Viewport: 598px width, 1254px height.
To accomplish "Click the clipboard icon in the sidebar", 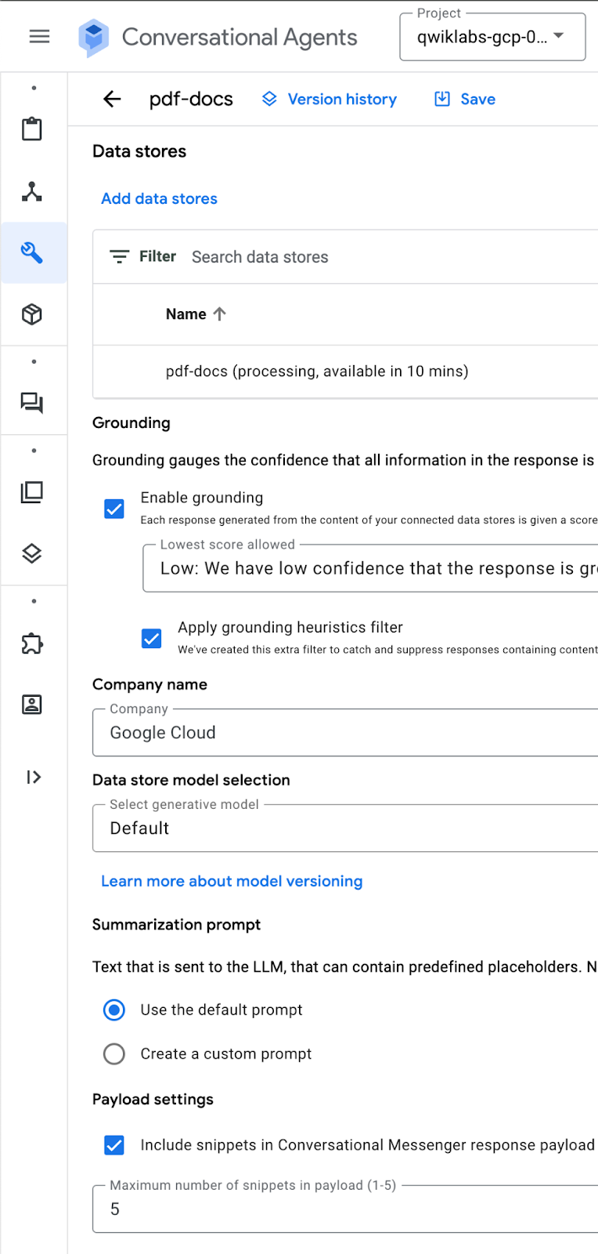I will click(32, 129).
